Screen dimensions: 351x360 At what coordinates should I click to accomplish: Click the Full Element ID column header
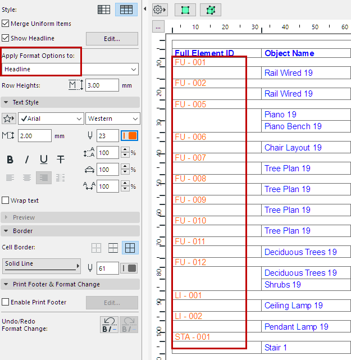click(x=204, y=53)
